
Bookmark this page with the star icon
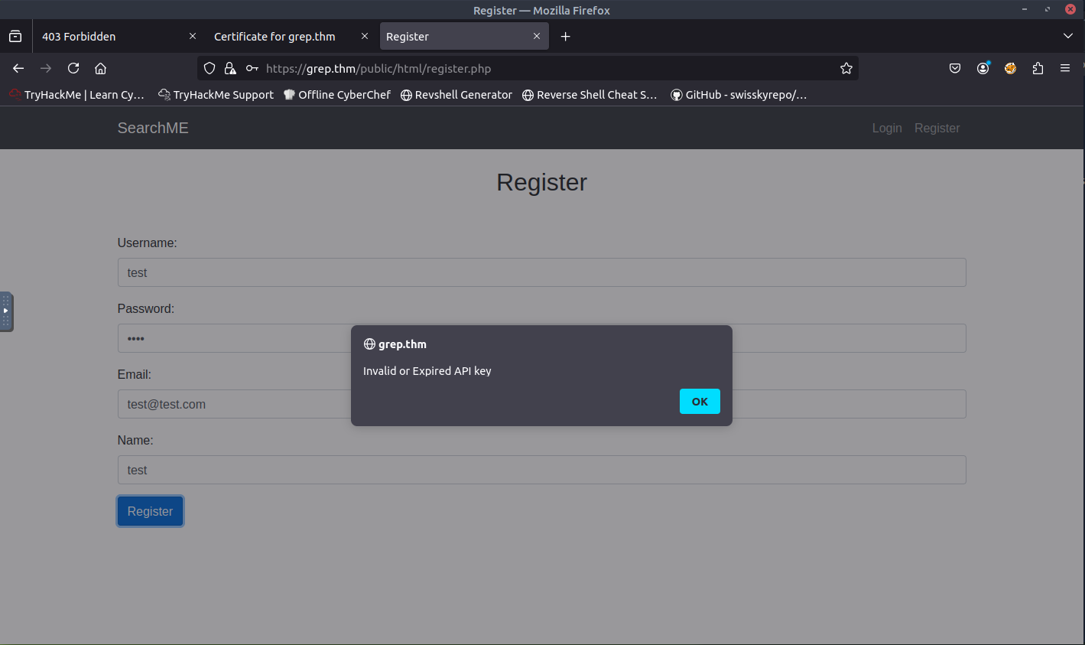point(846,68)
